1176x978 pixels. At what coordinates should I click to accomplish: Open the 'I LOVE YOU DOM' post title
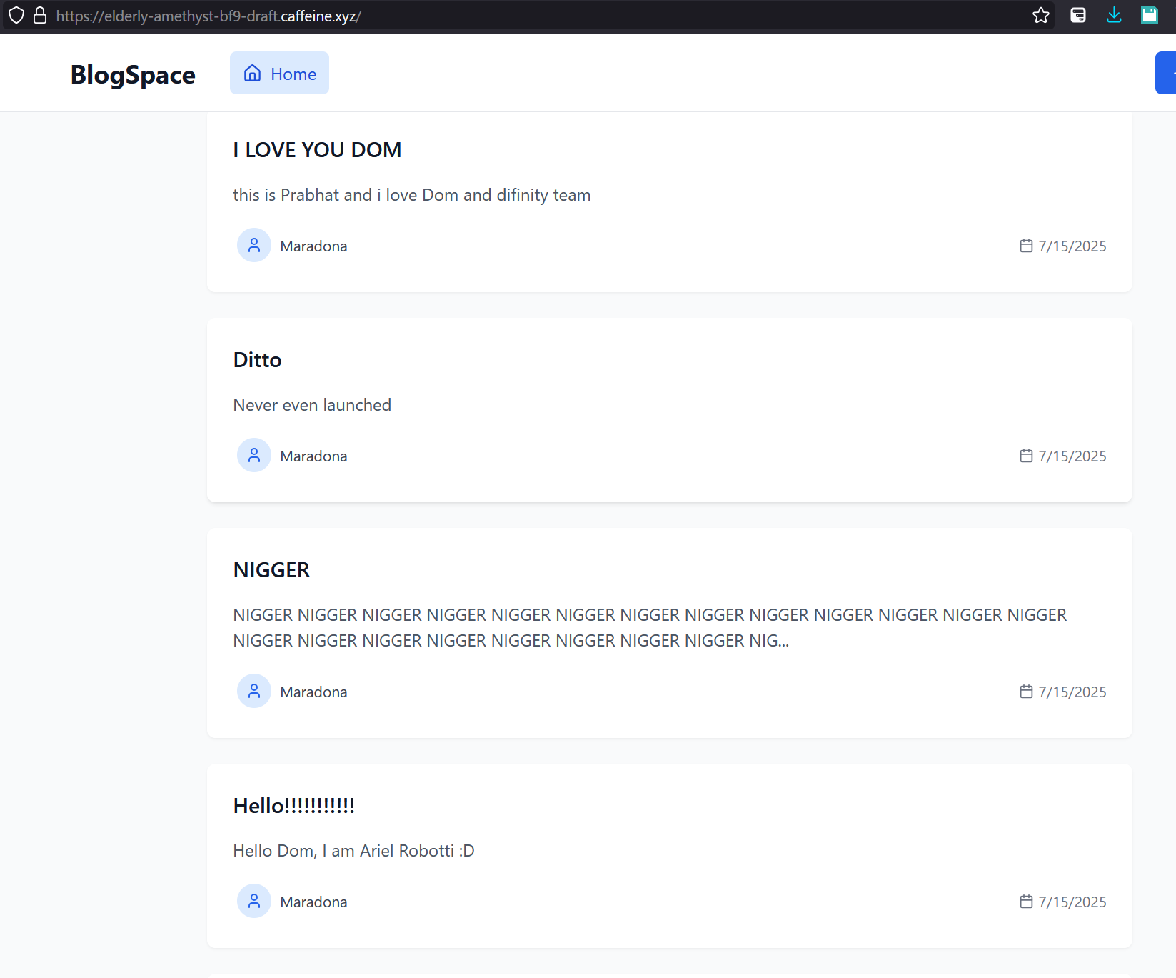317,150
